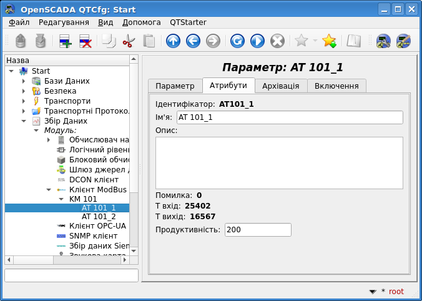Viewport: 422px width, 301px height.
Task: Expand the Бази Даних tree node
Action: pyautogui.click(x=24, y=81)
